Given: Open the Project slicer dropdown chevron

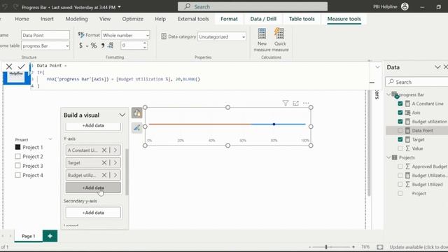Looking at the screenshot, I should pyautogui.click(x=50, y=139).
